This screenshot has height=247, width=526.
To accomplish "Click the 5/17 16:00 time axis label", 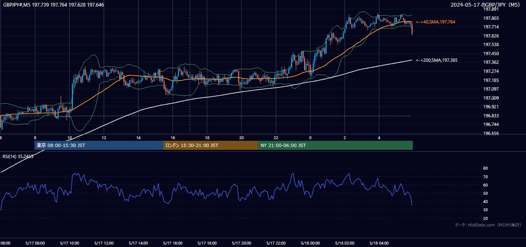I will click(172, 243).
